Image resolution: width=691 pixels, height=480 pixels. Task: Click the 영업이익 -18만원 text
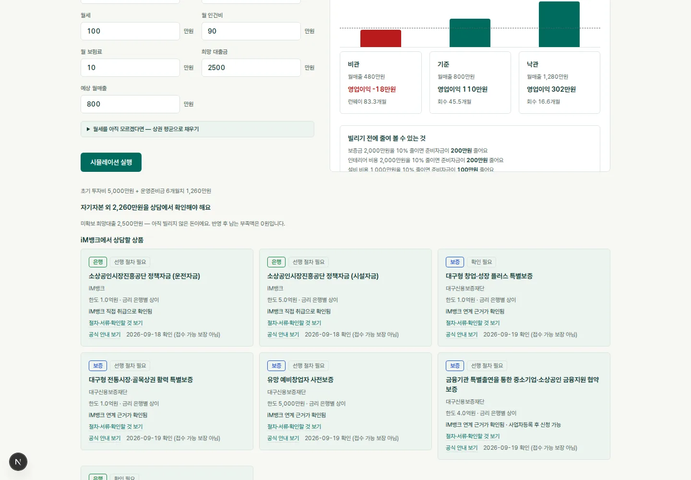pos(372,89)
